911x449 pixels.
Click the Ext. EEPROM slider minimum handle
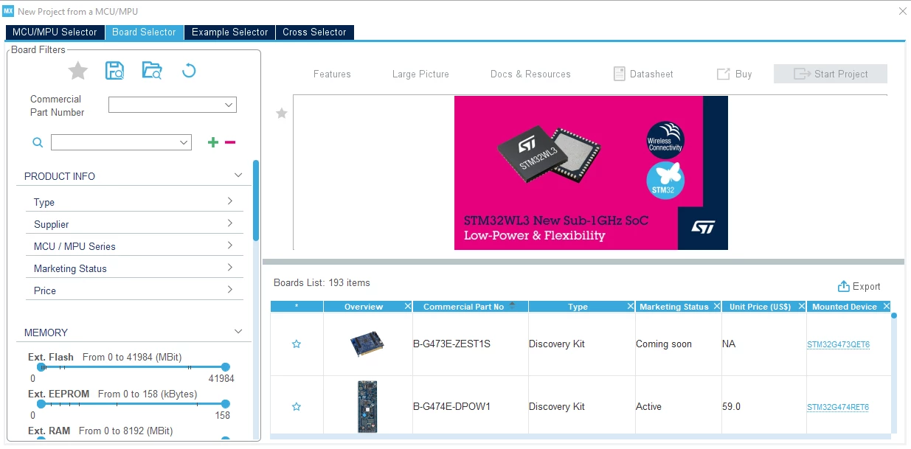(41, 403)
